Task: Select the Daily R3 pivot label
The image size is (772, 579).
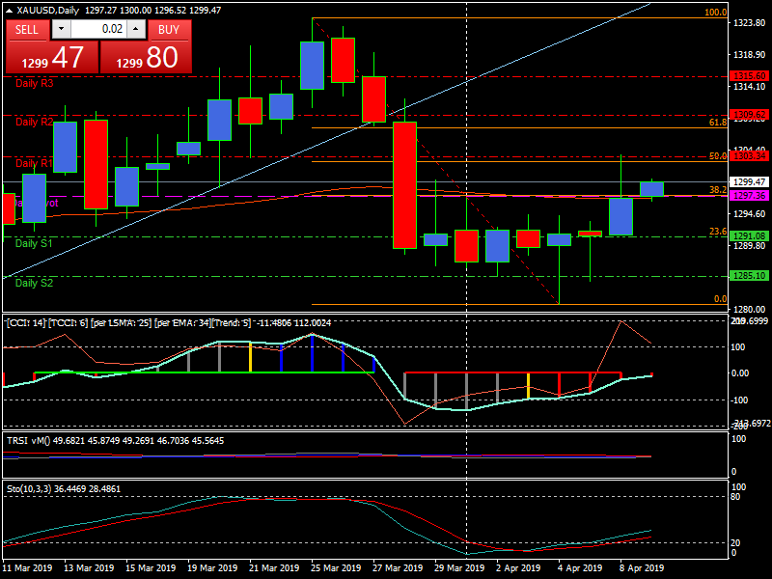Action: (35, 84)
